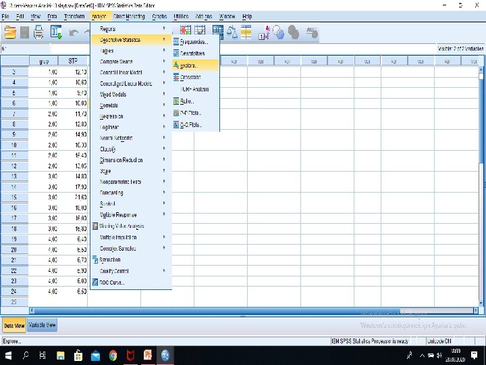Click the horizontal scrollbar of data grid

click(x=217, y=310)
